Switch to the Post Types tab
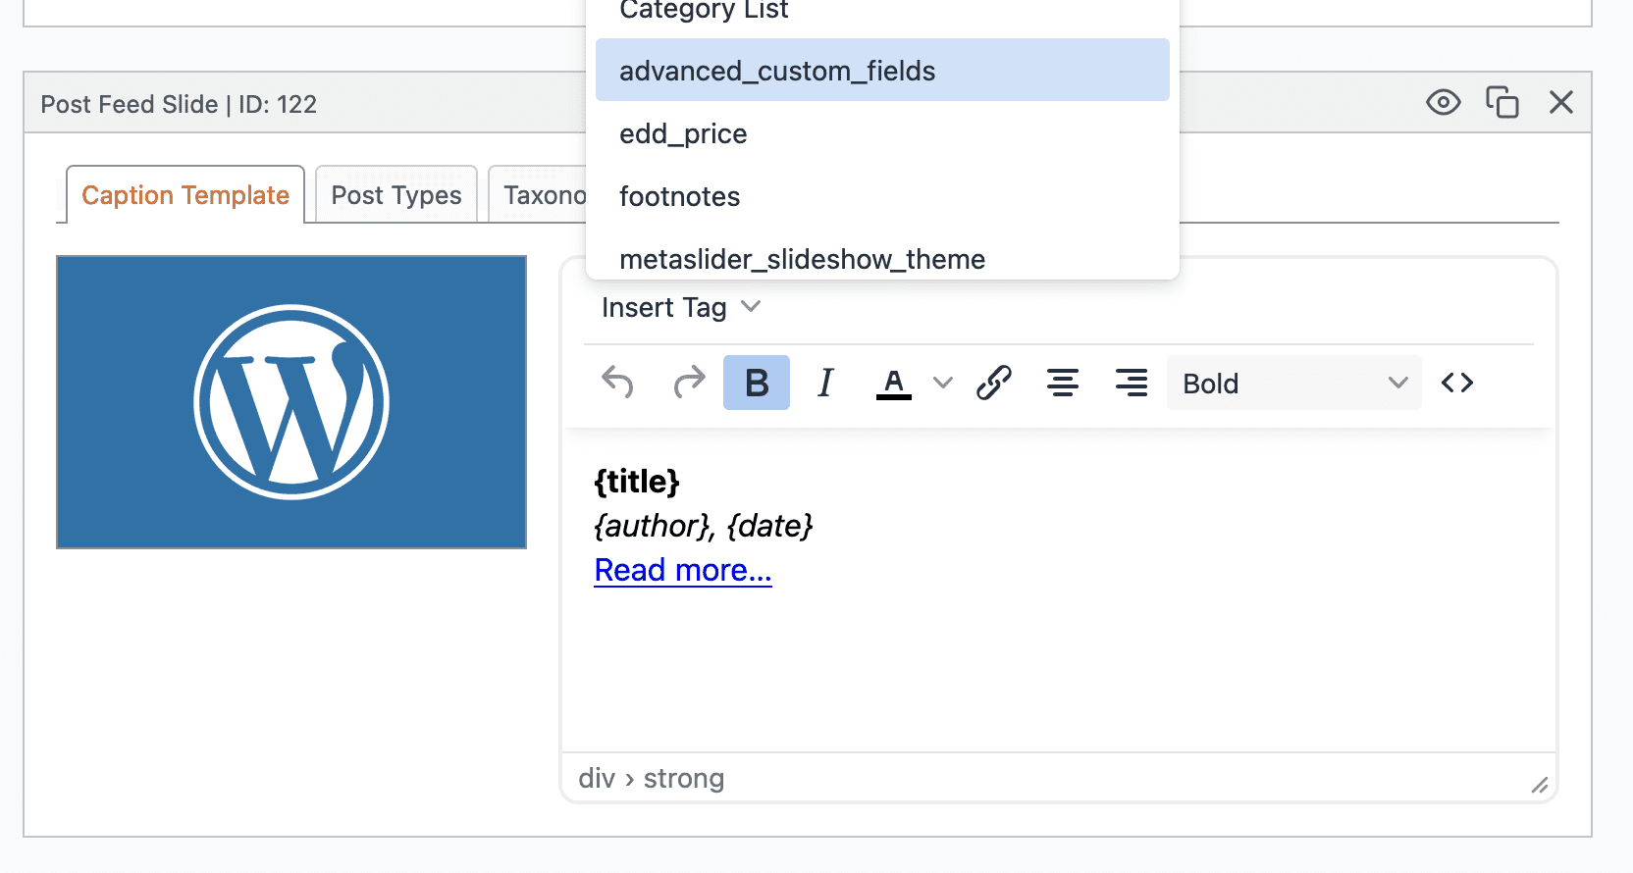The width and height of the screenshot is (1633, 873). tap(396, 195)
